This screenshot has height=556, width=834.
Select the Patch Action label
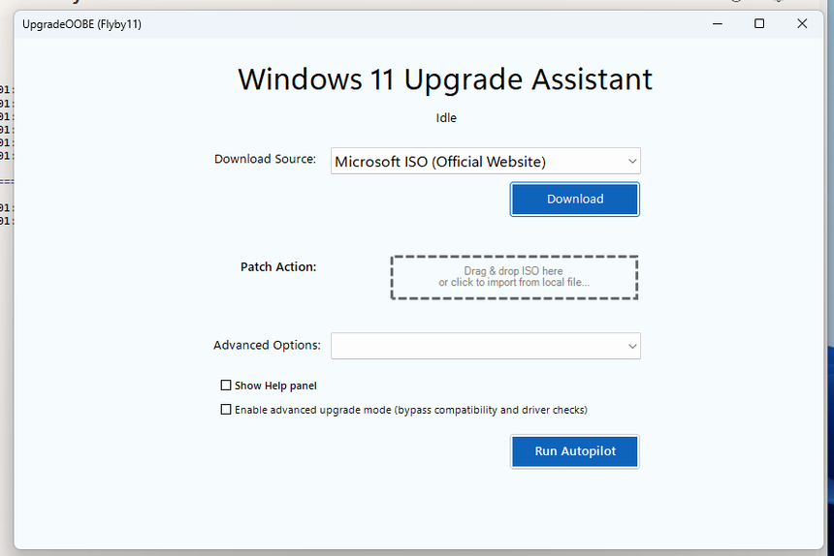(x=278, y=266)
